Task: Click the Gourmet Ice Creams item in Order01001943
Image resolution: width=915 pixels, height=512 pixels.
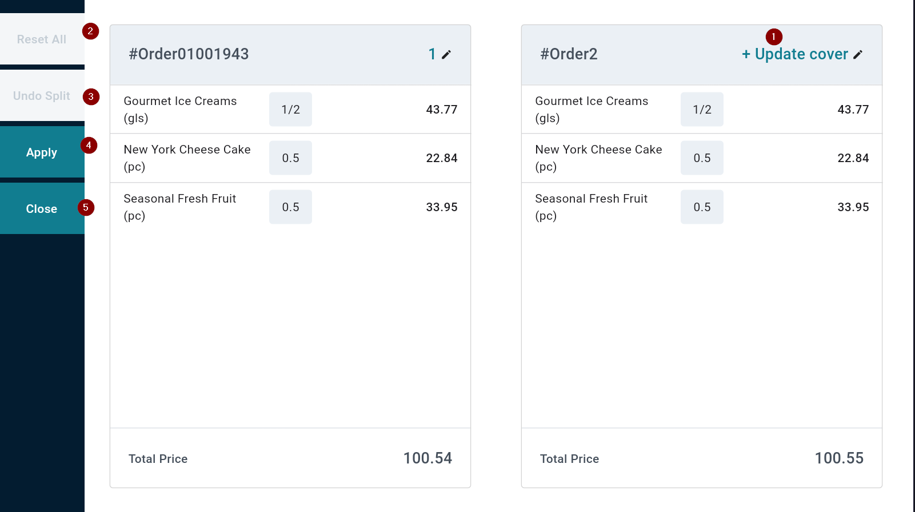Action: (180, 109)
